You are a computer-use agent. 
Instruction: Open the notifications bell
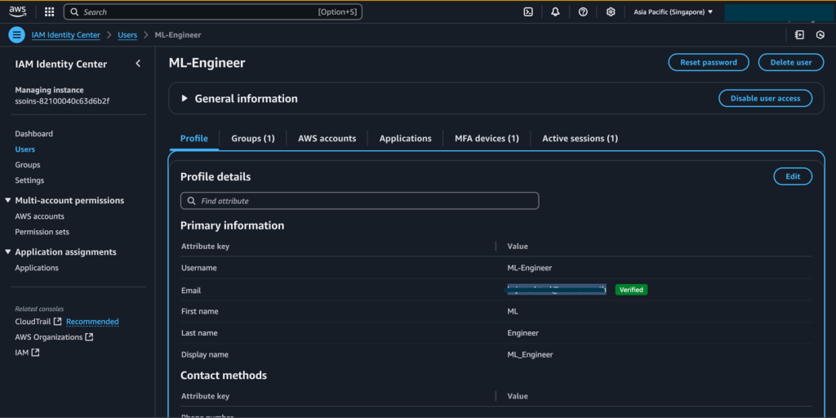tap(555, 12)
